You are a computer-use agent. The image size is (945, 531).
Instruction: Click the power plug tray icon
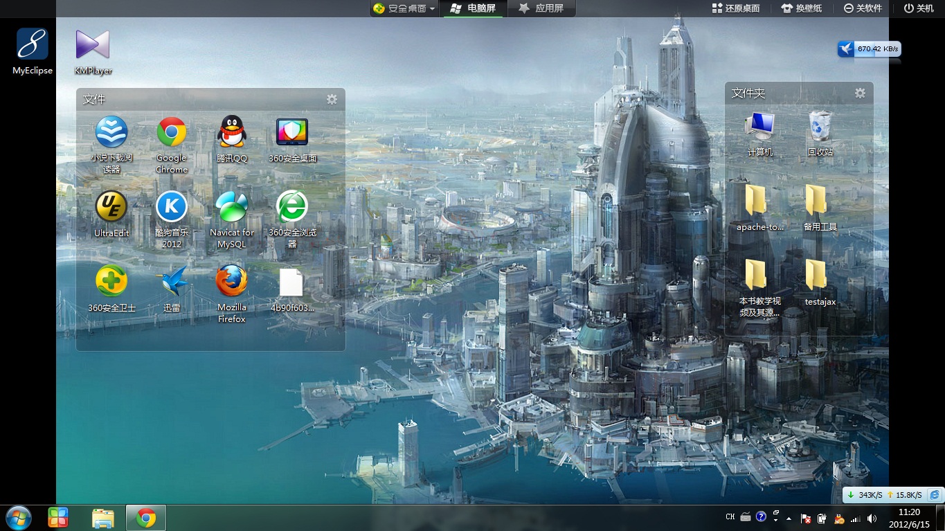822,518
